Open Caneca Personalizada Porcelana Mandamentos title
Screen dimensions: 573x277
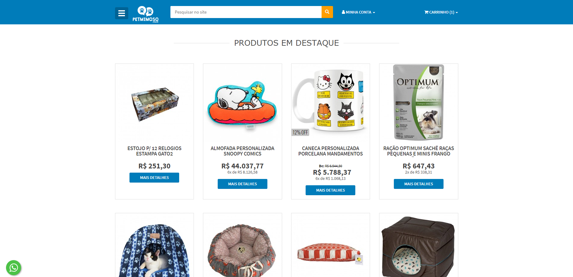click(x=330, y=151)
